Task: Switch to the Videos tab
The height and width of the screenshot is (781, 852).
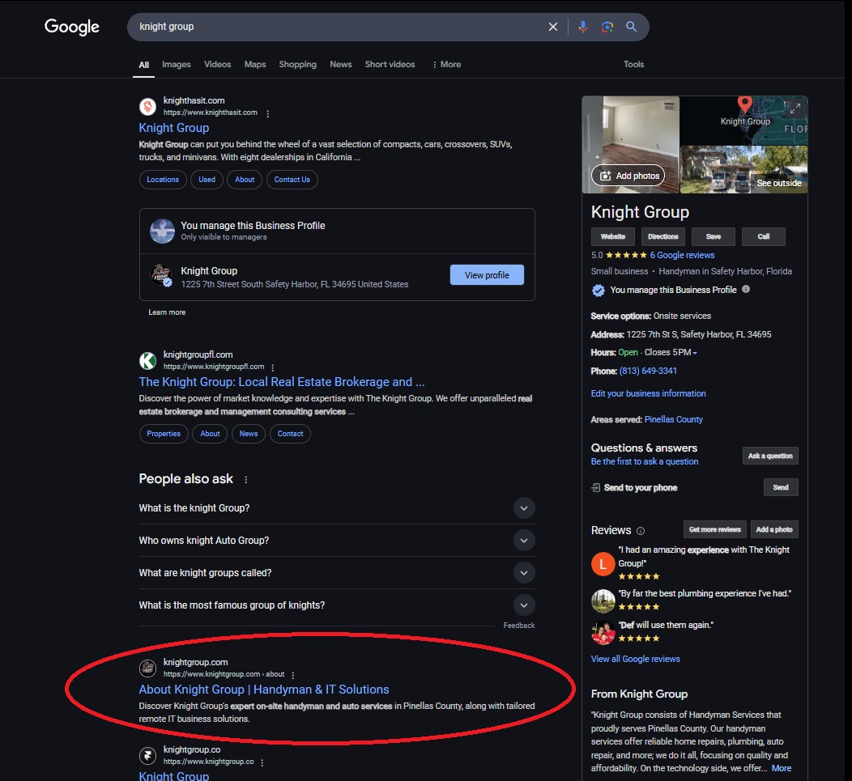Action: [x=217, y=64]
